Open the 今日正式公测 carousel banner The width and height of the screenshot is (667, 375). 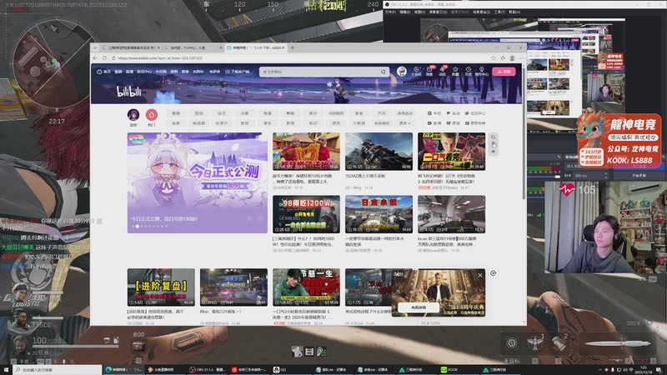pyautogui.click(x=198, y=182)
